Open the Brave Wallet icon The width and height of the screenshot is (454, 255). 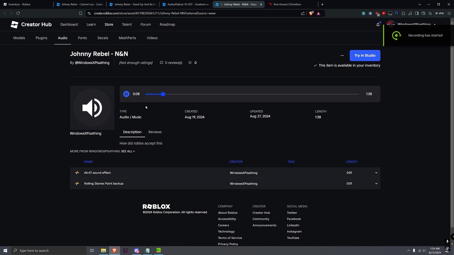423,13
